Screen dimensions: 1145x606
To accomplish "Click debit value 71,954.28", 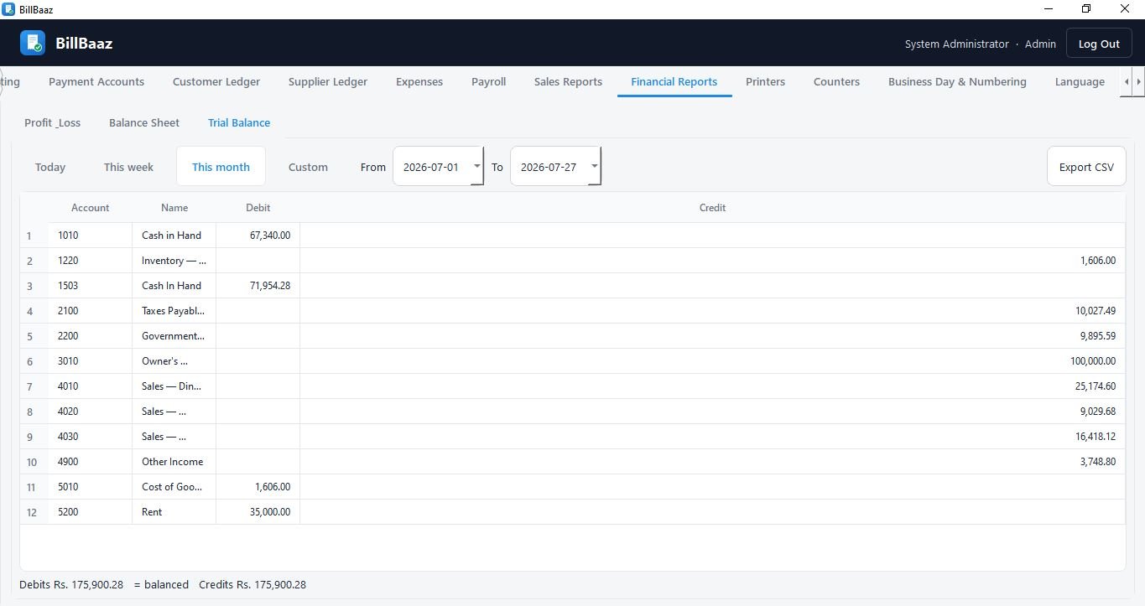I will tap(258, 286).
